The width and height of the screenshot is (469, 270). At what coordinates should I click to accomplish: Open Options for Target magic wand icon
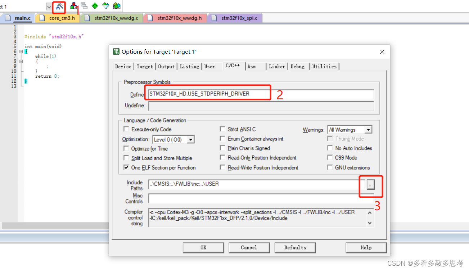tap(59, 6)
